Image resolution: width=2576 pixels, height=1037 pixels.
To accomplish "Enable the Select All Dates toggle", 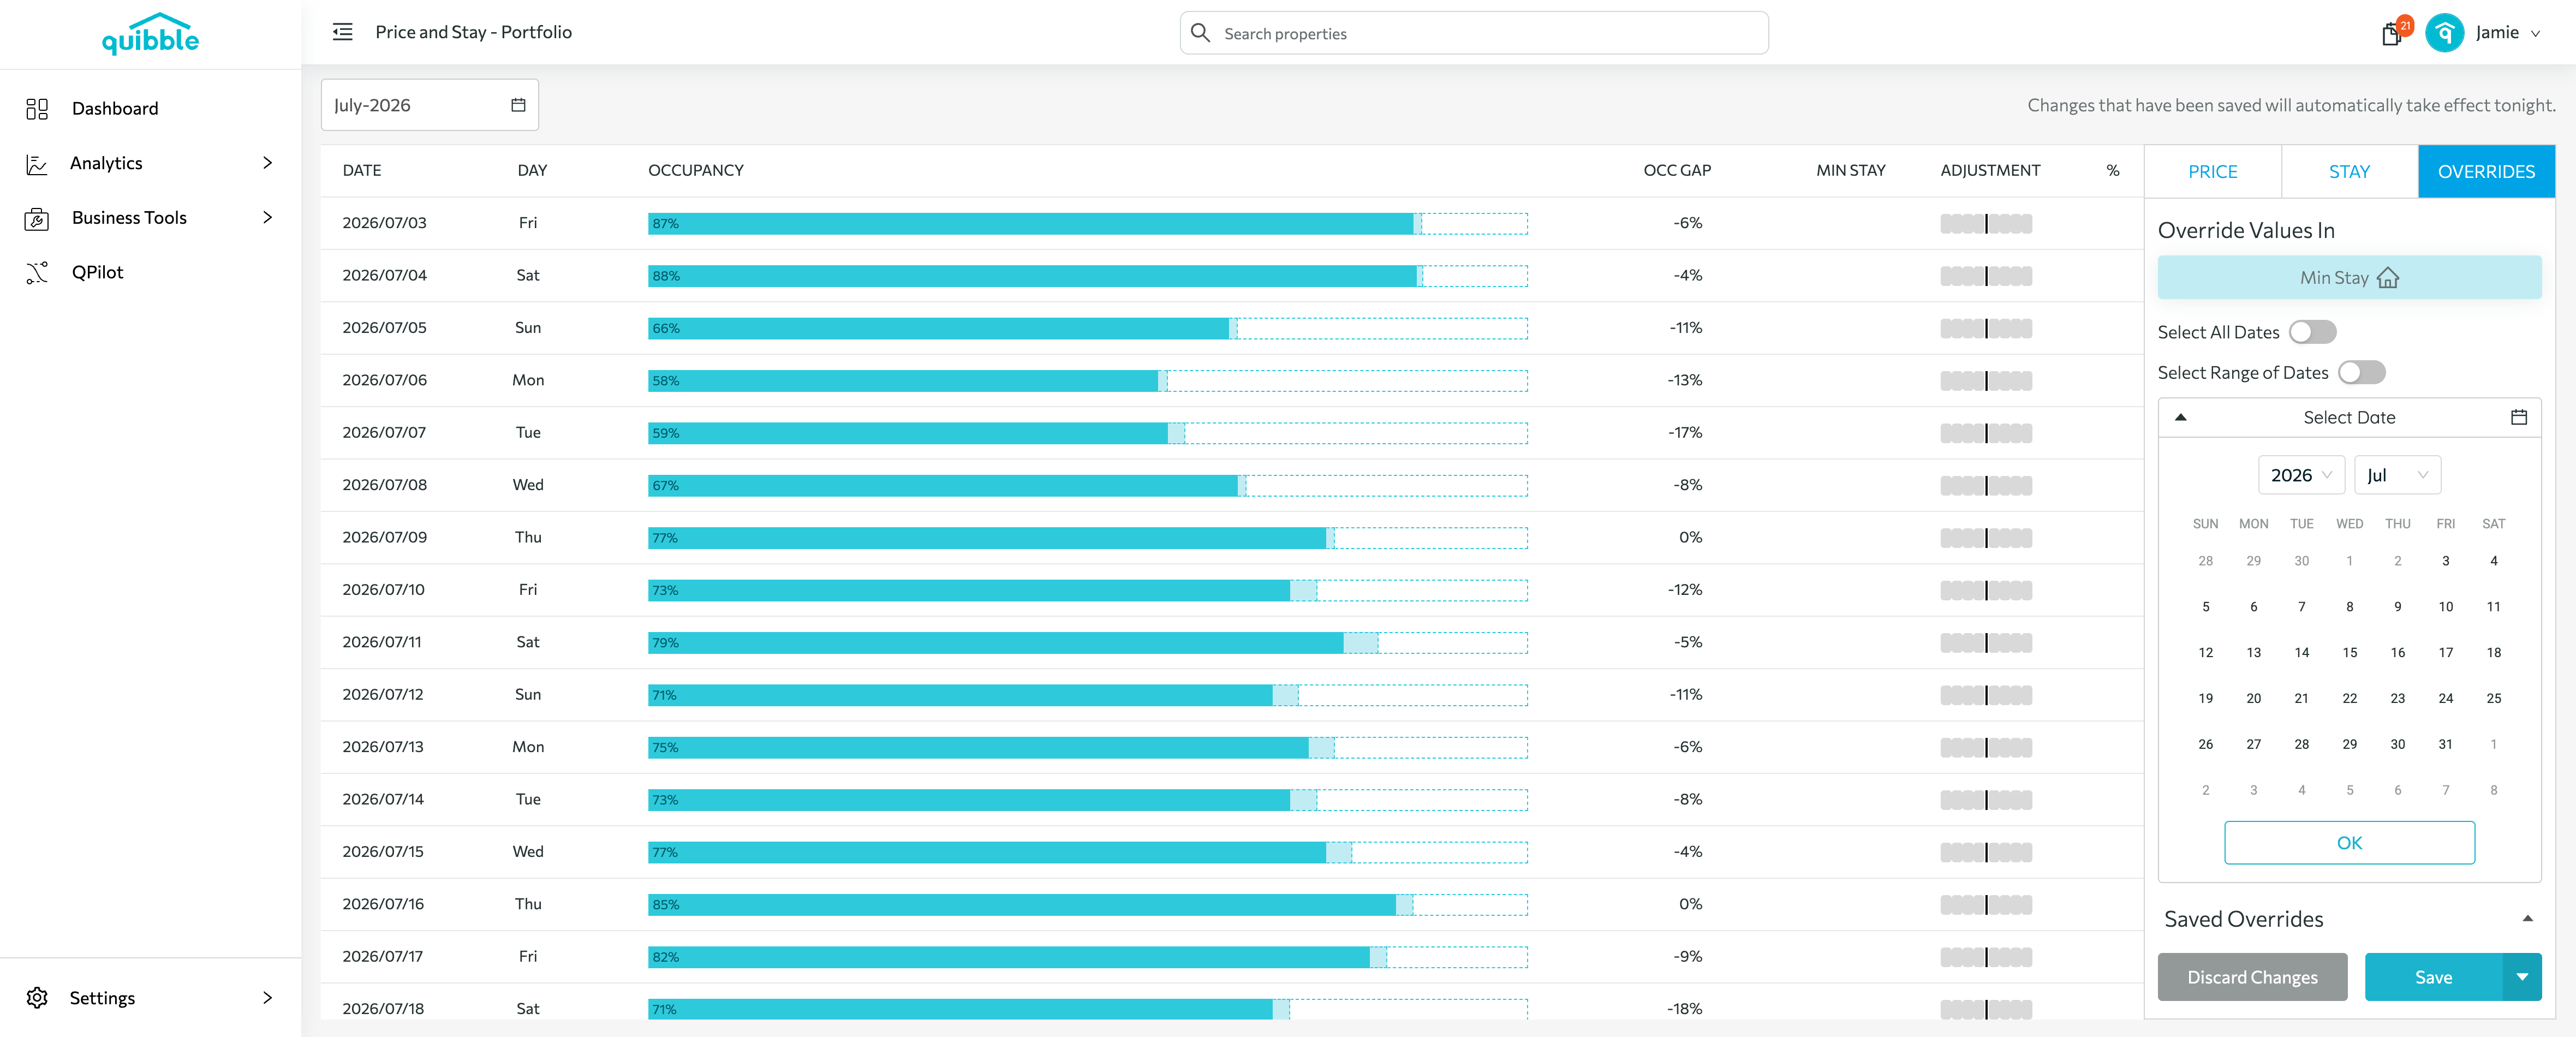I will pyautogui.click(x=2312, y=332).
